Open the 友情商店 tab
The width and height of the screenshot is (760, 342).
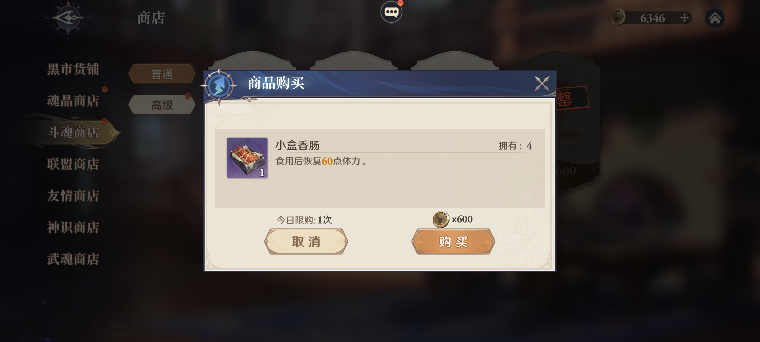pyautogui.click(x=73, y=196)
